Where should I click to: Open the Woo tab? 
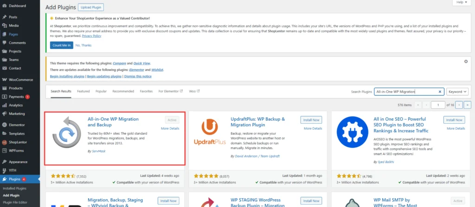pyautogui.click(x=194, y=91)
